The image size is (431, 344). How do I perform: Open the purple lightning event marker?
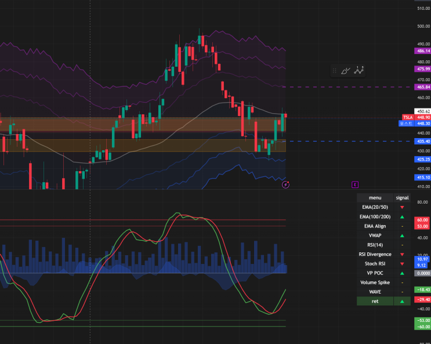(285, 184)
